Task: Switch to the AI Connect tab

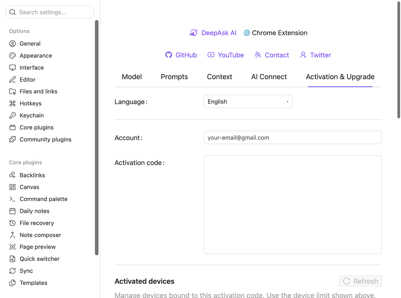Action: 269,77
